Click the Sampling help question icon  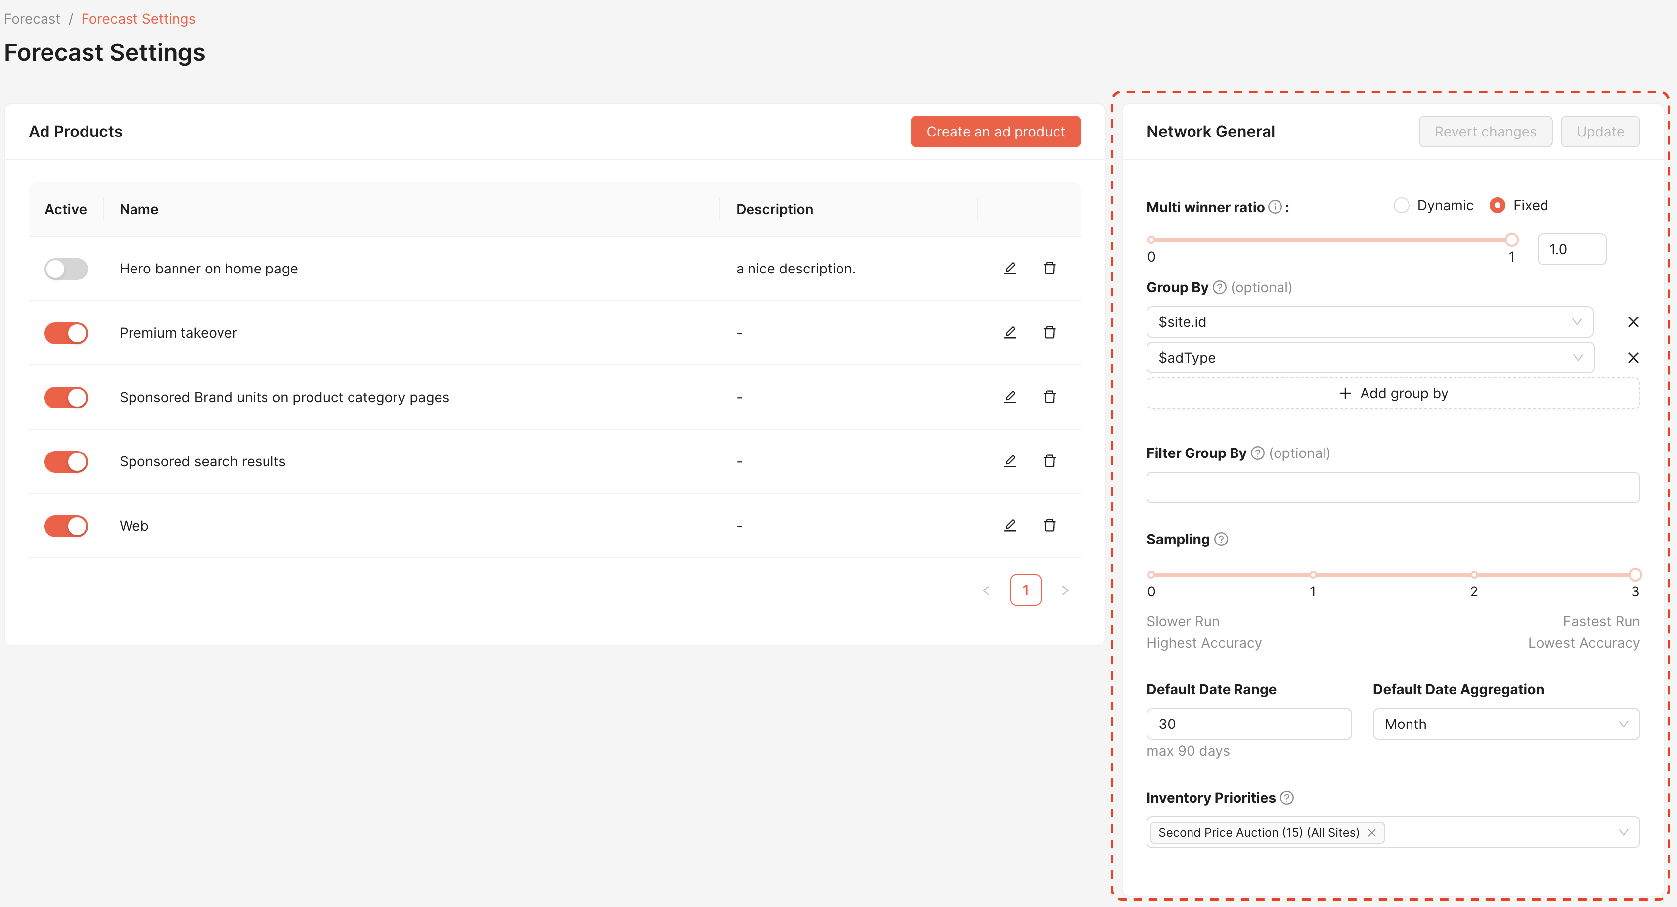(1221, 539)
